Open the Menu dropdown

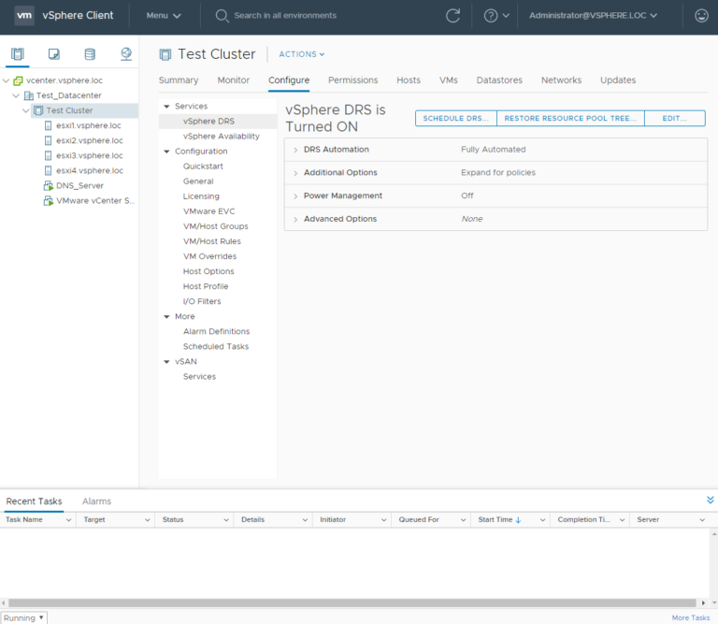pyautogui.click(x=164, y=16)
